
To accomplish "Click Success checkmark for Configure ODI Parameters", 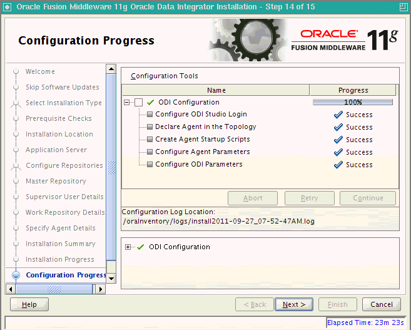I will coord(338,165).
